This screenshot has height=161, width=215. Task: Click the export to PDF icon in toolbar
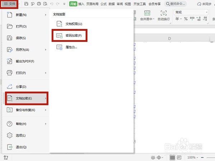pos(33,4)
